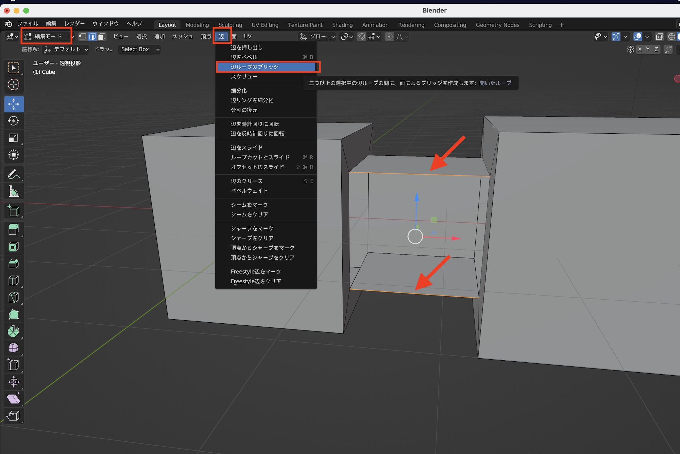The height and width of the screenshot is (454, 680).
Task: Toggle X-axis mirror editing
Action: (640, 49)
